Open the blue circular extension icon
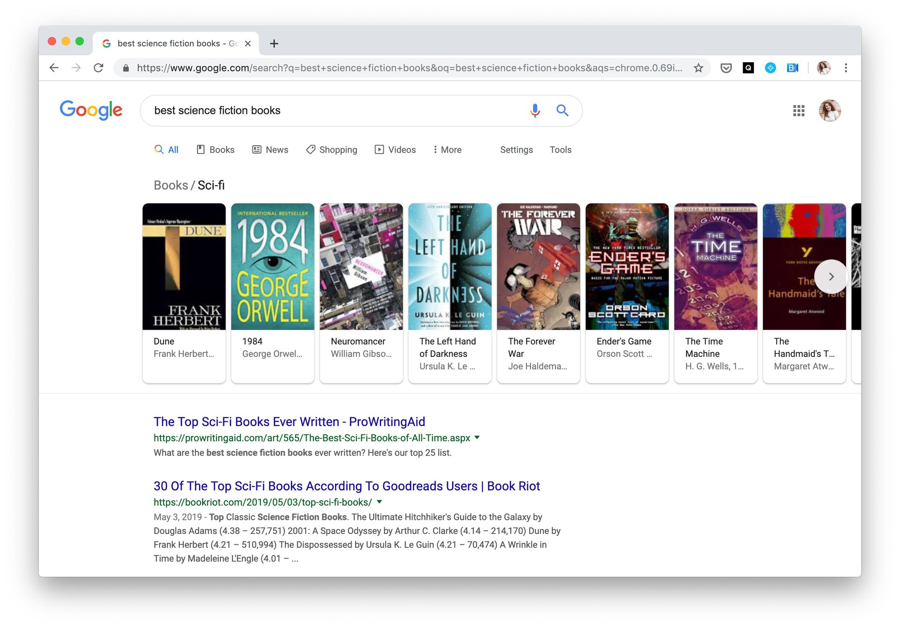This screenshot has height=628, width=900. (770, 68)
